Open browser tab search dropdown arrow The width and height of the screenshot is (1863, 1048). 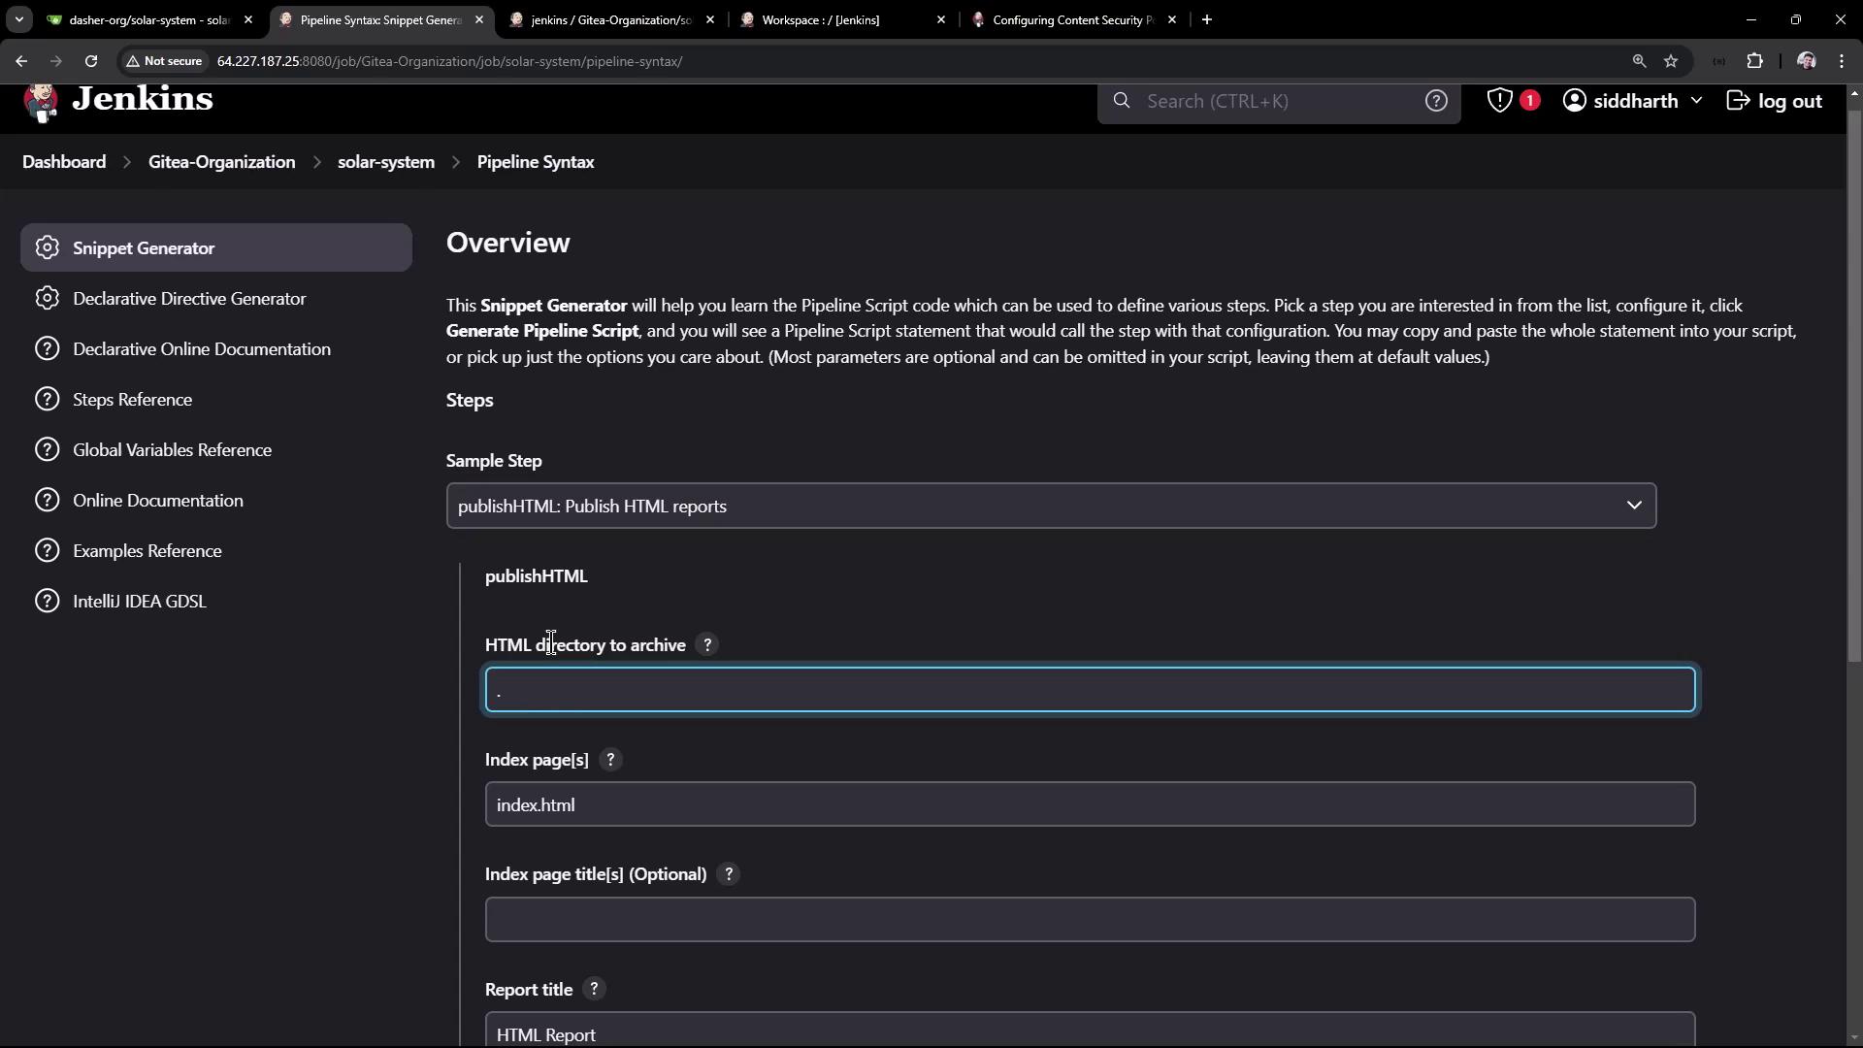point(18,19)
